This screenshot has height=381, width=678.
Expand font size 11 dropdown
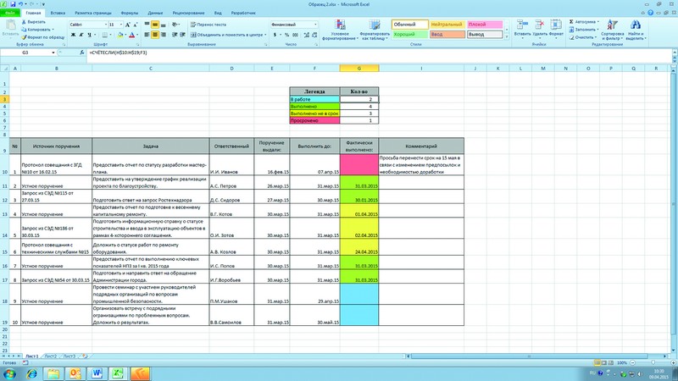(121, 25)
